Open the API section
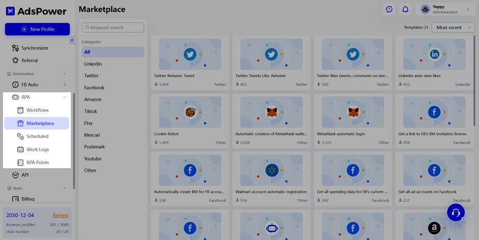Image resolution: width=479 pixels, height=240 pixels. click(x=25, y=175)
